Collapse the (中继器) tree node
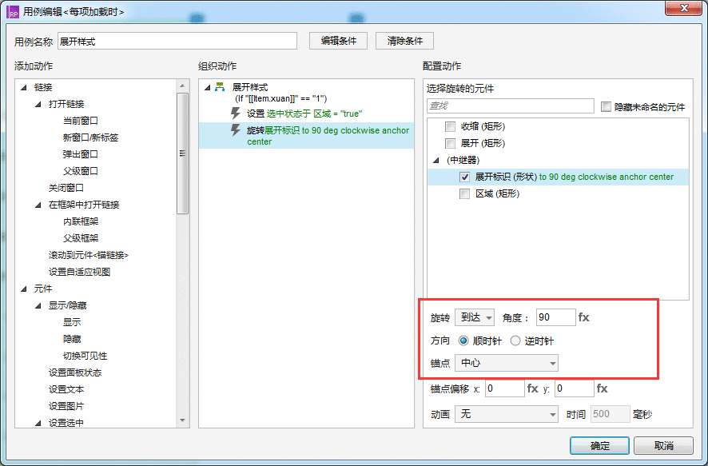Screen dimensions: 708x466 pyautogui.click(x=436, y=161)
